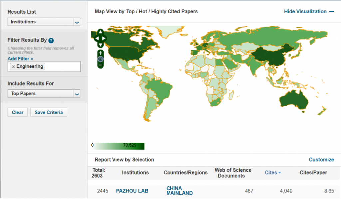Click the Save Criteria button
The image size is (341, 199).
[x=49, y=112]
